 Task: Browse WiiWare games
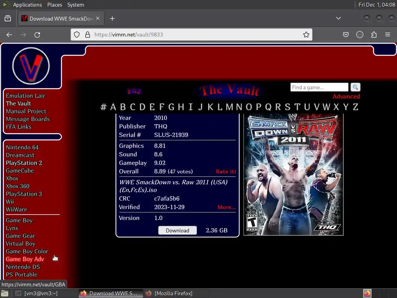click(16, 209)
